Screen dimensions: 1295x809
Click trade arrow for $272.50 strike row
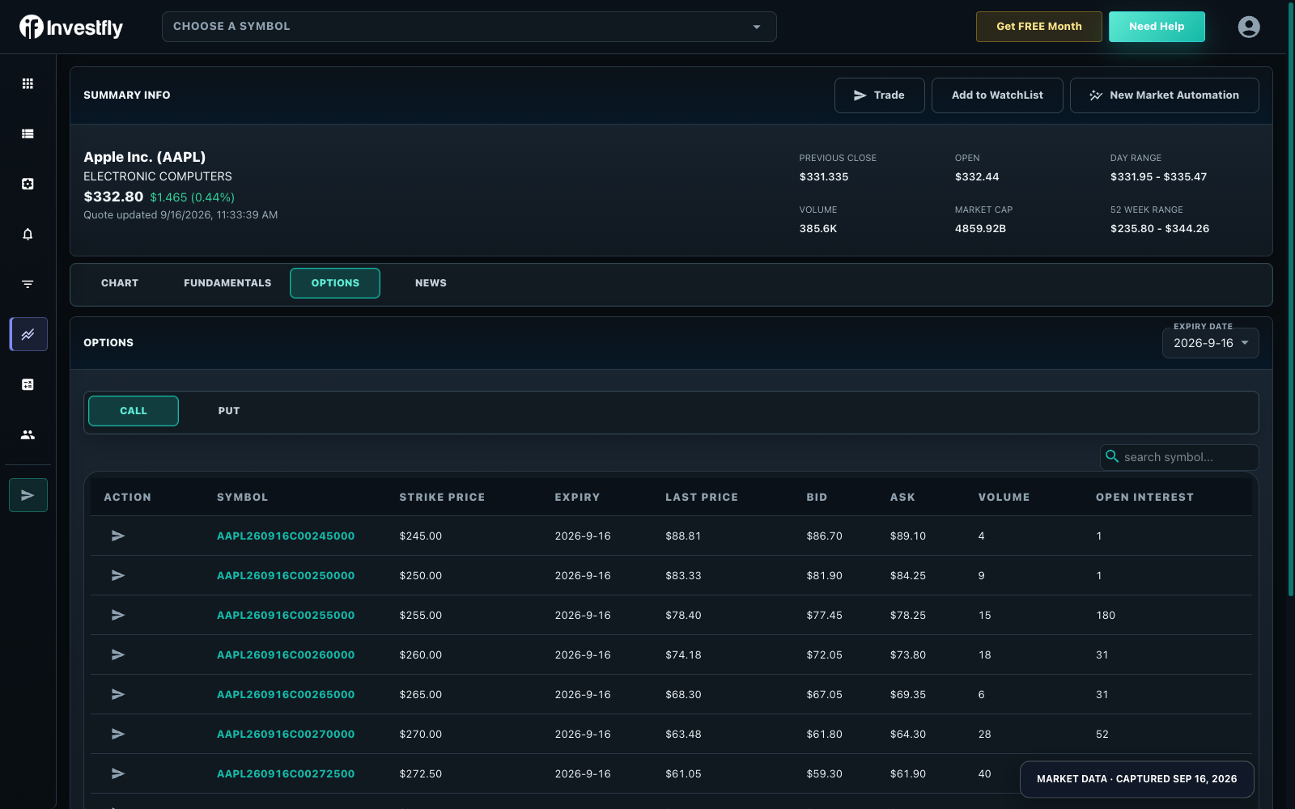(118, 773)
